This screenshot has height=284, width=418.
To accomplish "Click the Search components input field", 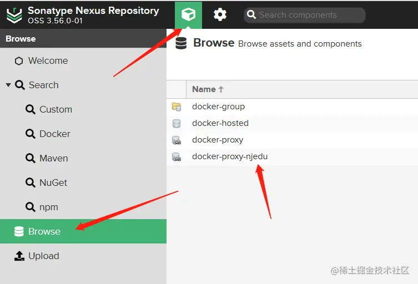I will [305, 15].
